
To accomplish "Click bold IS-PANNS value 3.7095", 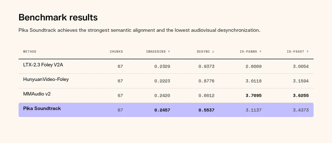I will tap(253, 95).
